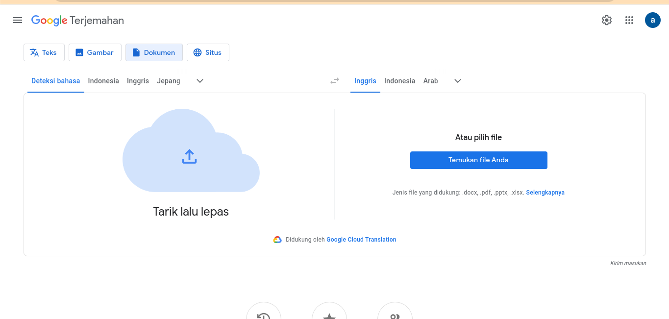Viewport: 669px width, 319px height.
Task: Open the Google Cloud Translation link
Action: tap(361, 240)
